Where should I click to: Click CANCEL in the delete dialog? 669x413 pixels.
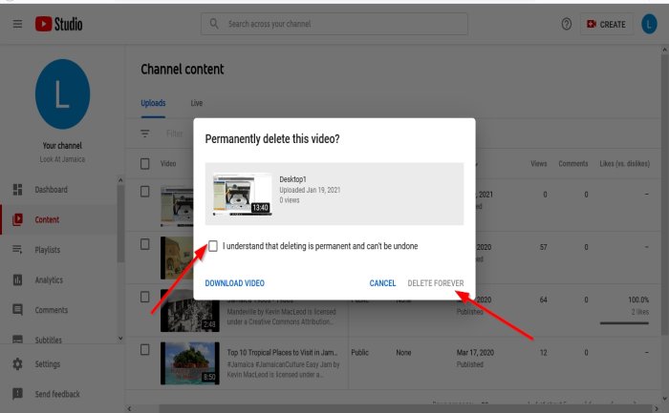point(382,283)
